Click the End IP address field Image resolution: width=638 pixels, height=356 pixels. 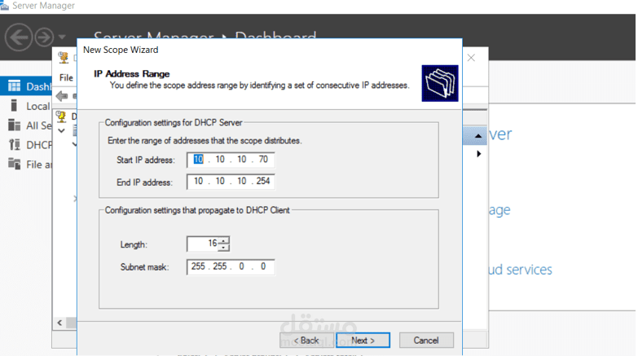click(x=231, y=182)
